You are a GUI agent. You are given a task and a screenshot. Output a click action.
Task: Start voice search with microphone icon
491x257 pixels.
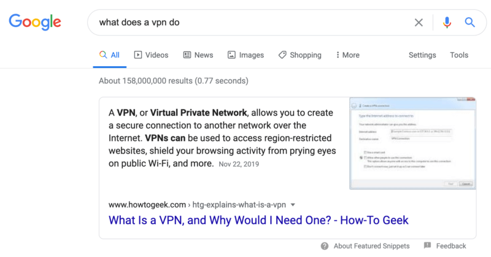coord(447,23)
